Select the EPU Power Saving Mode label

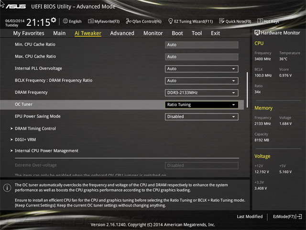coord(38,116)
